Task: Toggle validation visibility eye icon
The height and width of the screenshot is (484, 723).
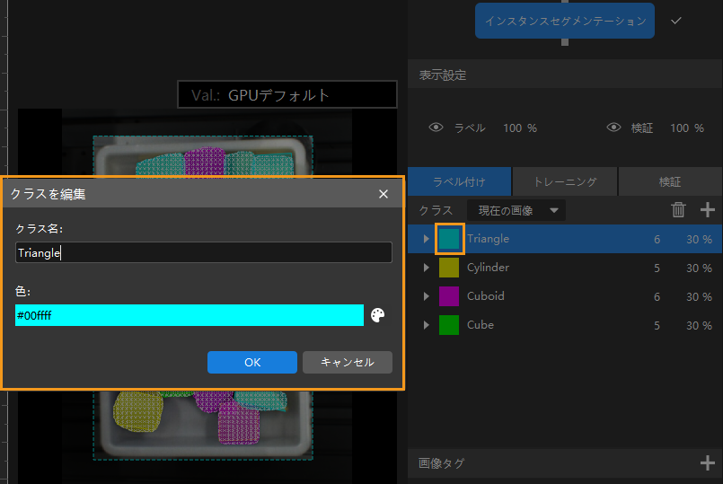Action: (x=614, y=128)
